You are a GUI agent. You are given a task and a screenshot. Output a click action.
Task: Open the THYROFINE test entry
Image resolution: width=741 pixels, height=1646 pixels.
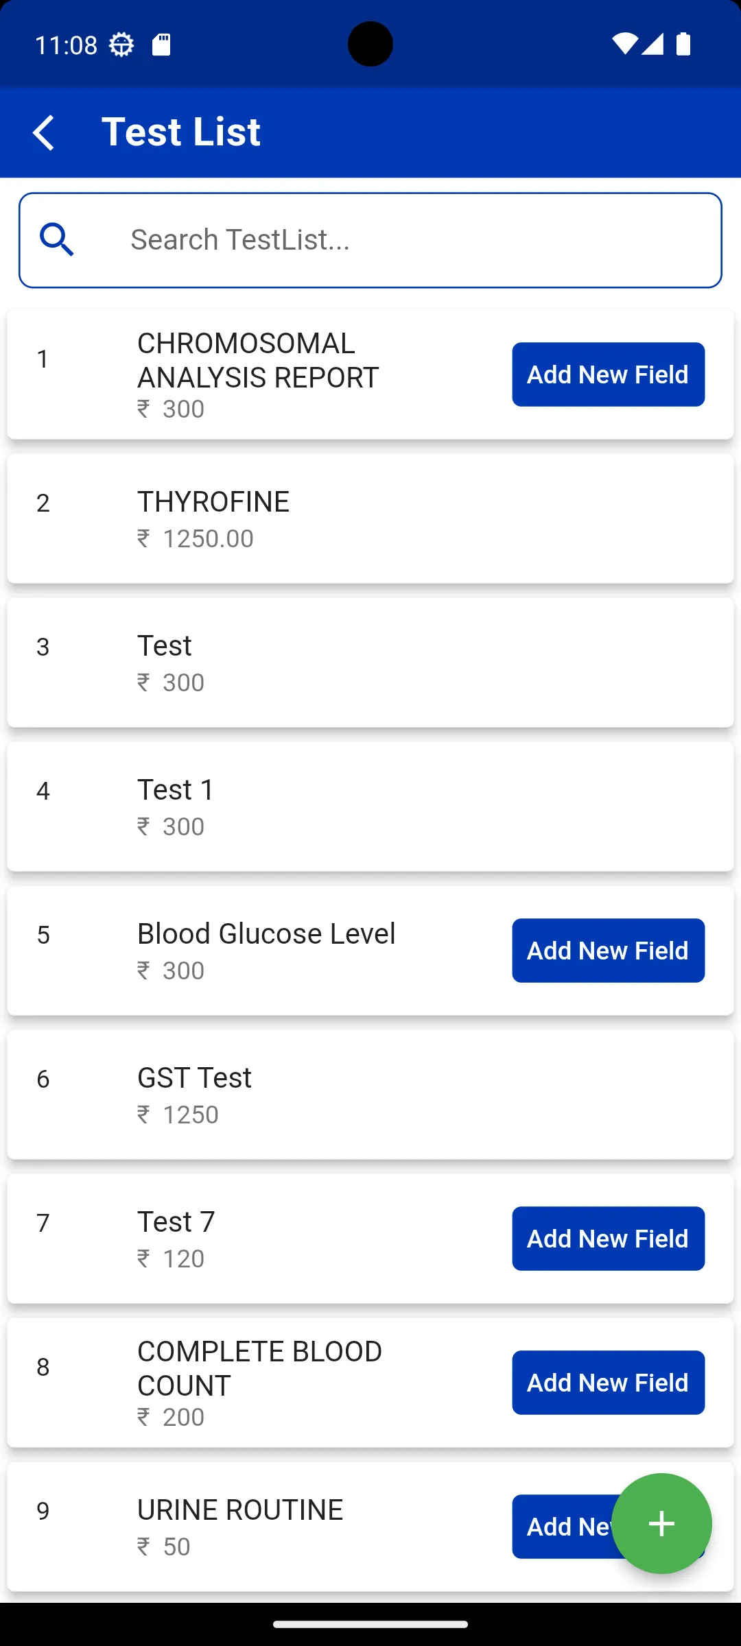pos(370,518)
